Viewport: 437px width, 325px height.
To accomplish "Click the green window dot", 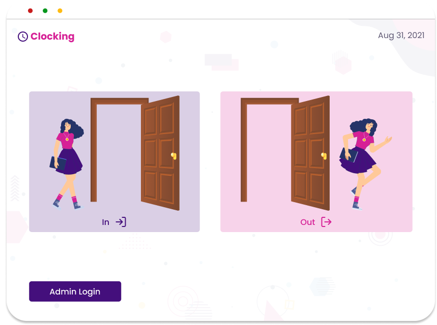I will 45,11.
